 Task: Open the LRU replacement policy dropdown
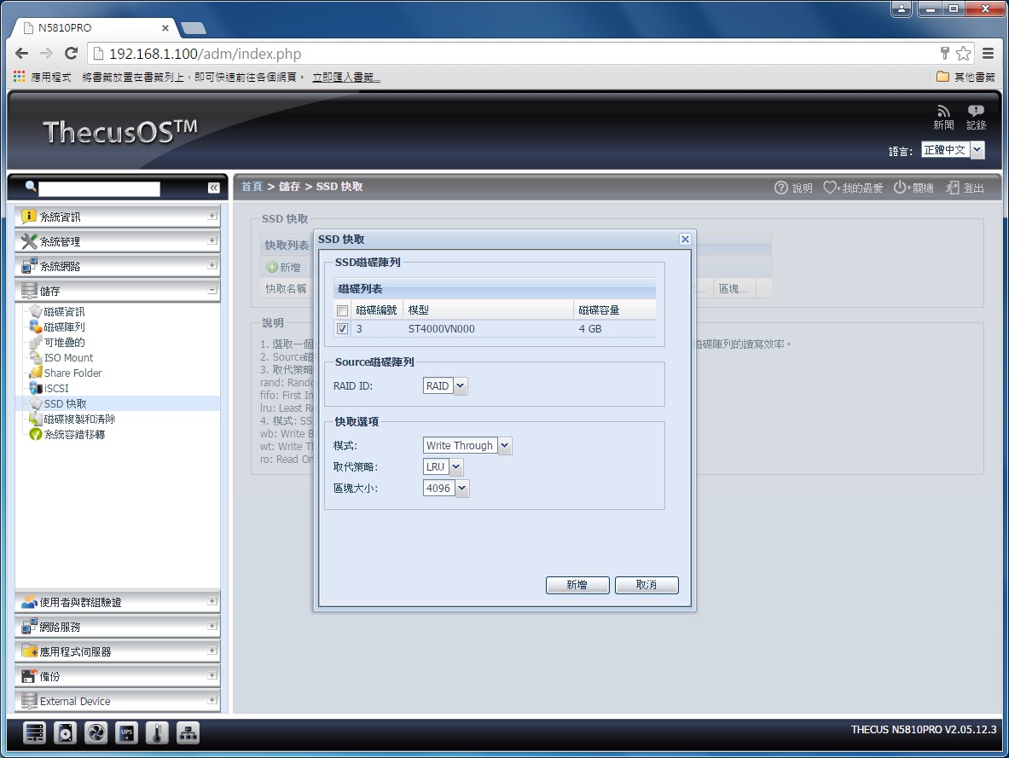pos(455,466)
